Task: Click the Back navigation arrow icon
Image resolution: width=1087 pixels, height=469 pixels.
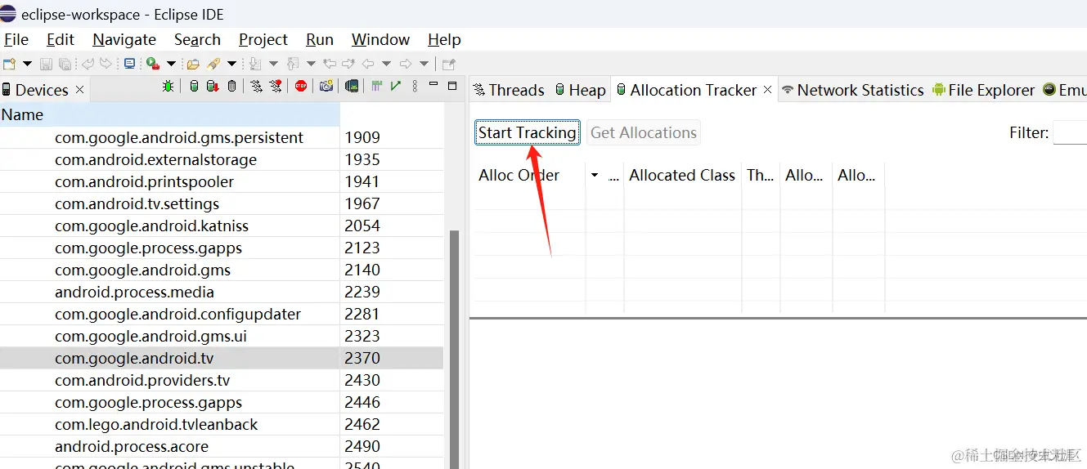Action: pyautogui.click(x=368, y=64)
